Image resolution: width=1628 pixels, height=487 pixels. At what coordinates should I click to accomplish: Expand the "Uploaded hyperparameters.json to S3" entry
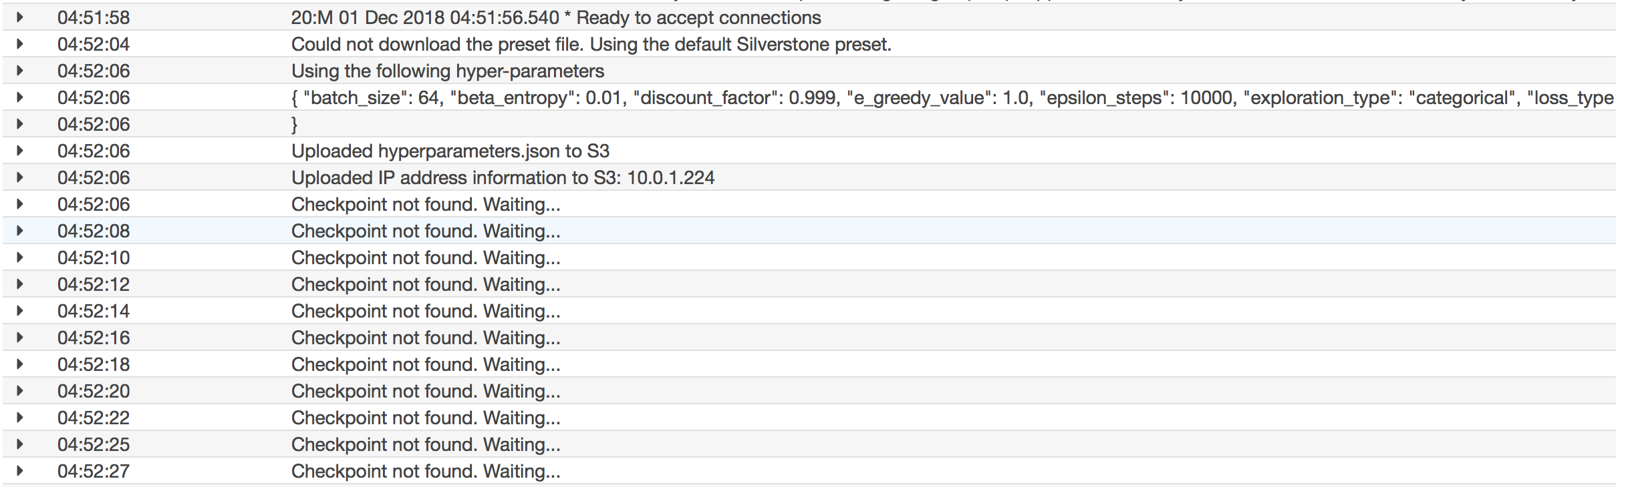21,151
